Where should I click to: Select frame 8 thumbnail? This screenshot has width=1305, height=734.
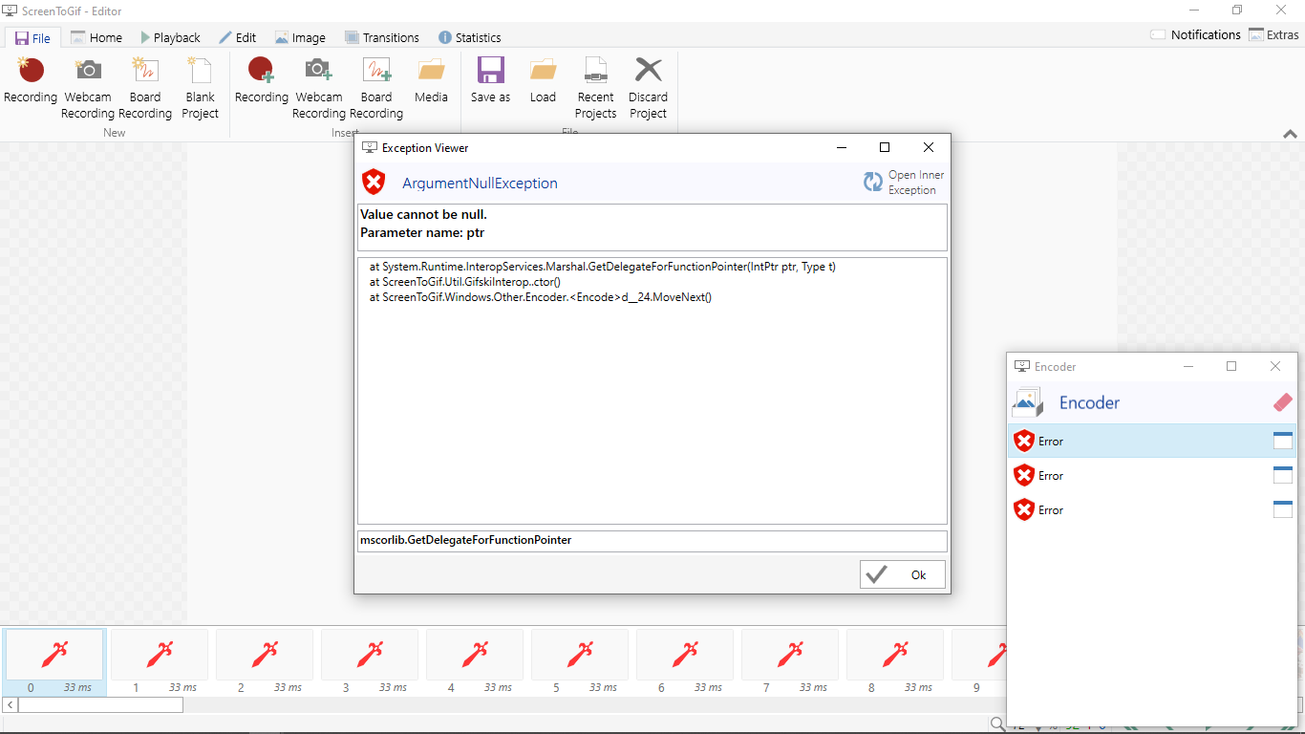click(895, 662)
